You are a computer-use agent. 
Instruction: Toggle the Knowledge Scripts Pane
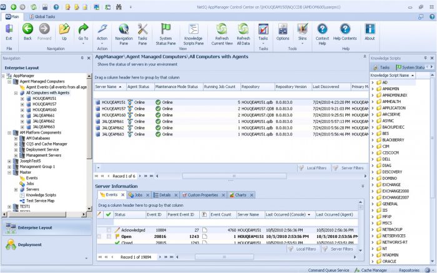(x=194, y=34)
